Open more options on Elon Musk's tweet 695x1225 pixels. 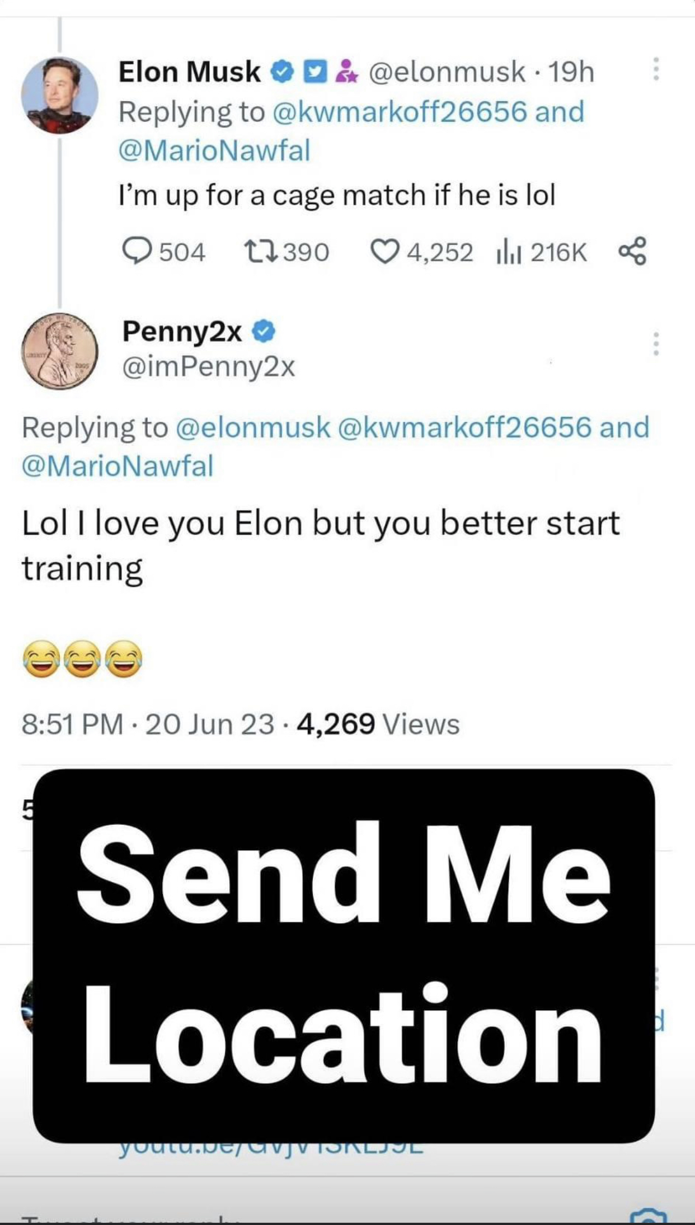(656, 69)
